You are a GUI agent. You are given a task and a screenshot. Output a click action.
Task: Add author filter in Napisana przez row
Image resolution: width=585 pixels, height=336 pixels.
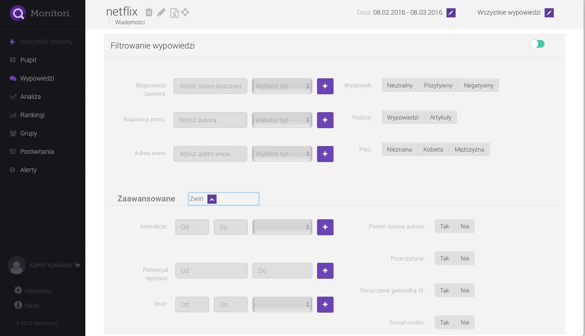325,120
